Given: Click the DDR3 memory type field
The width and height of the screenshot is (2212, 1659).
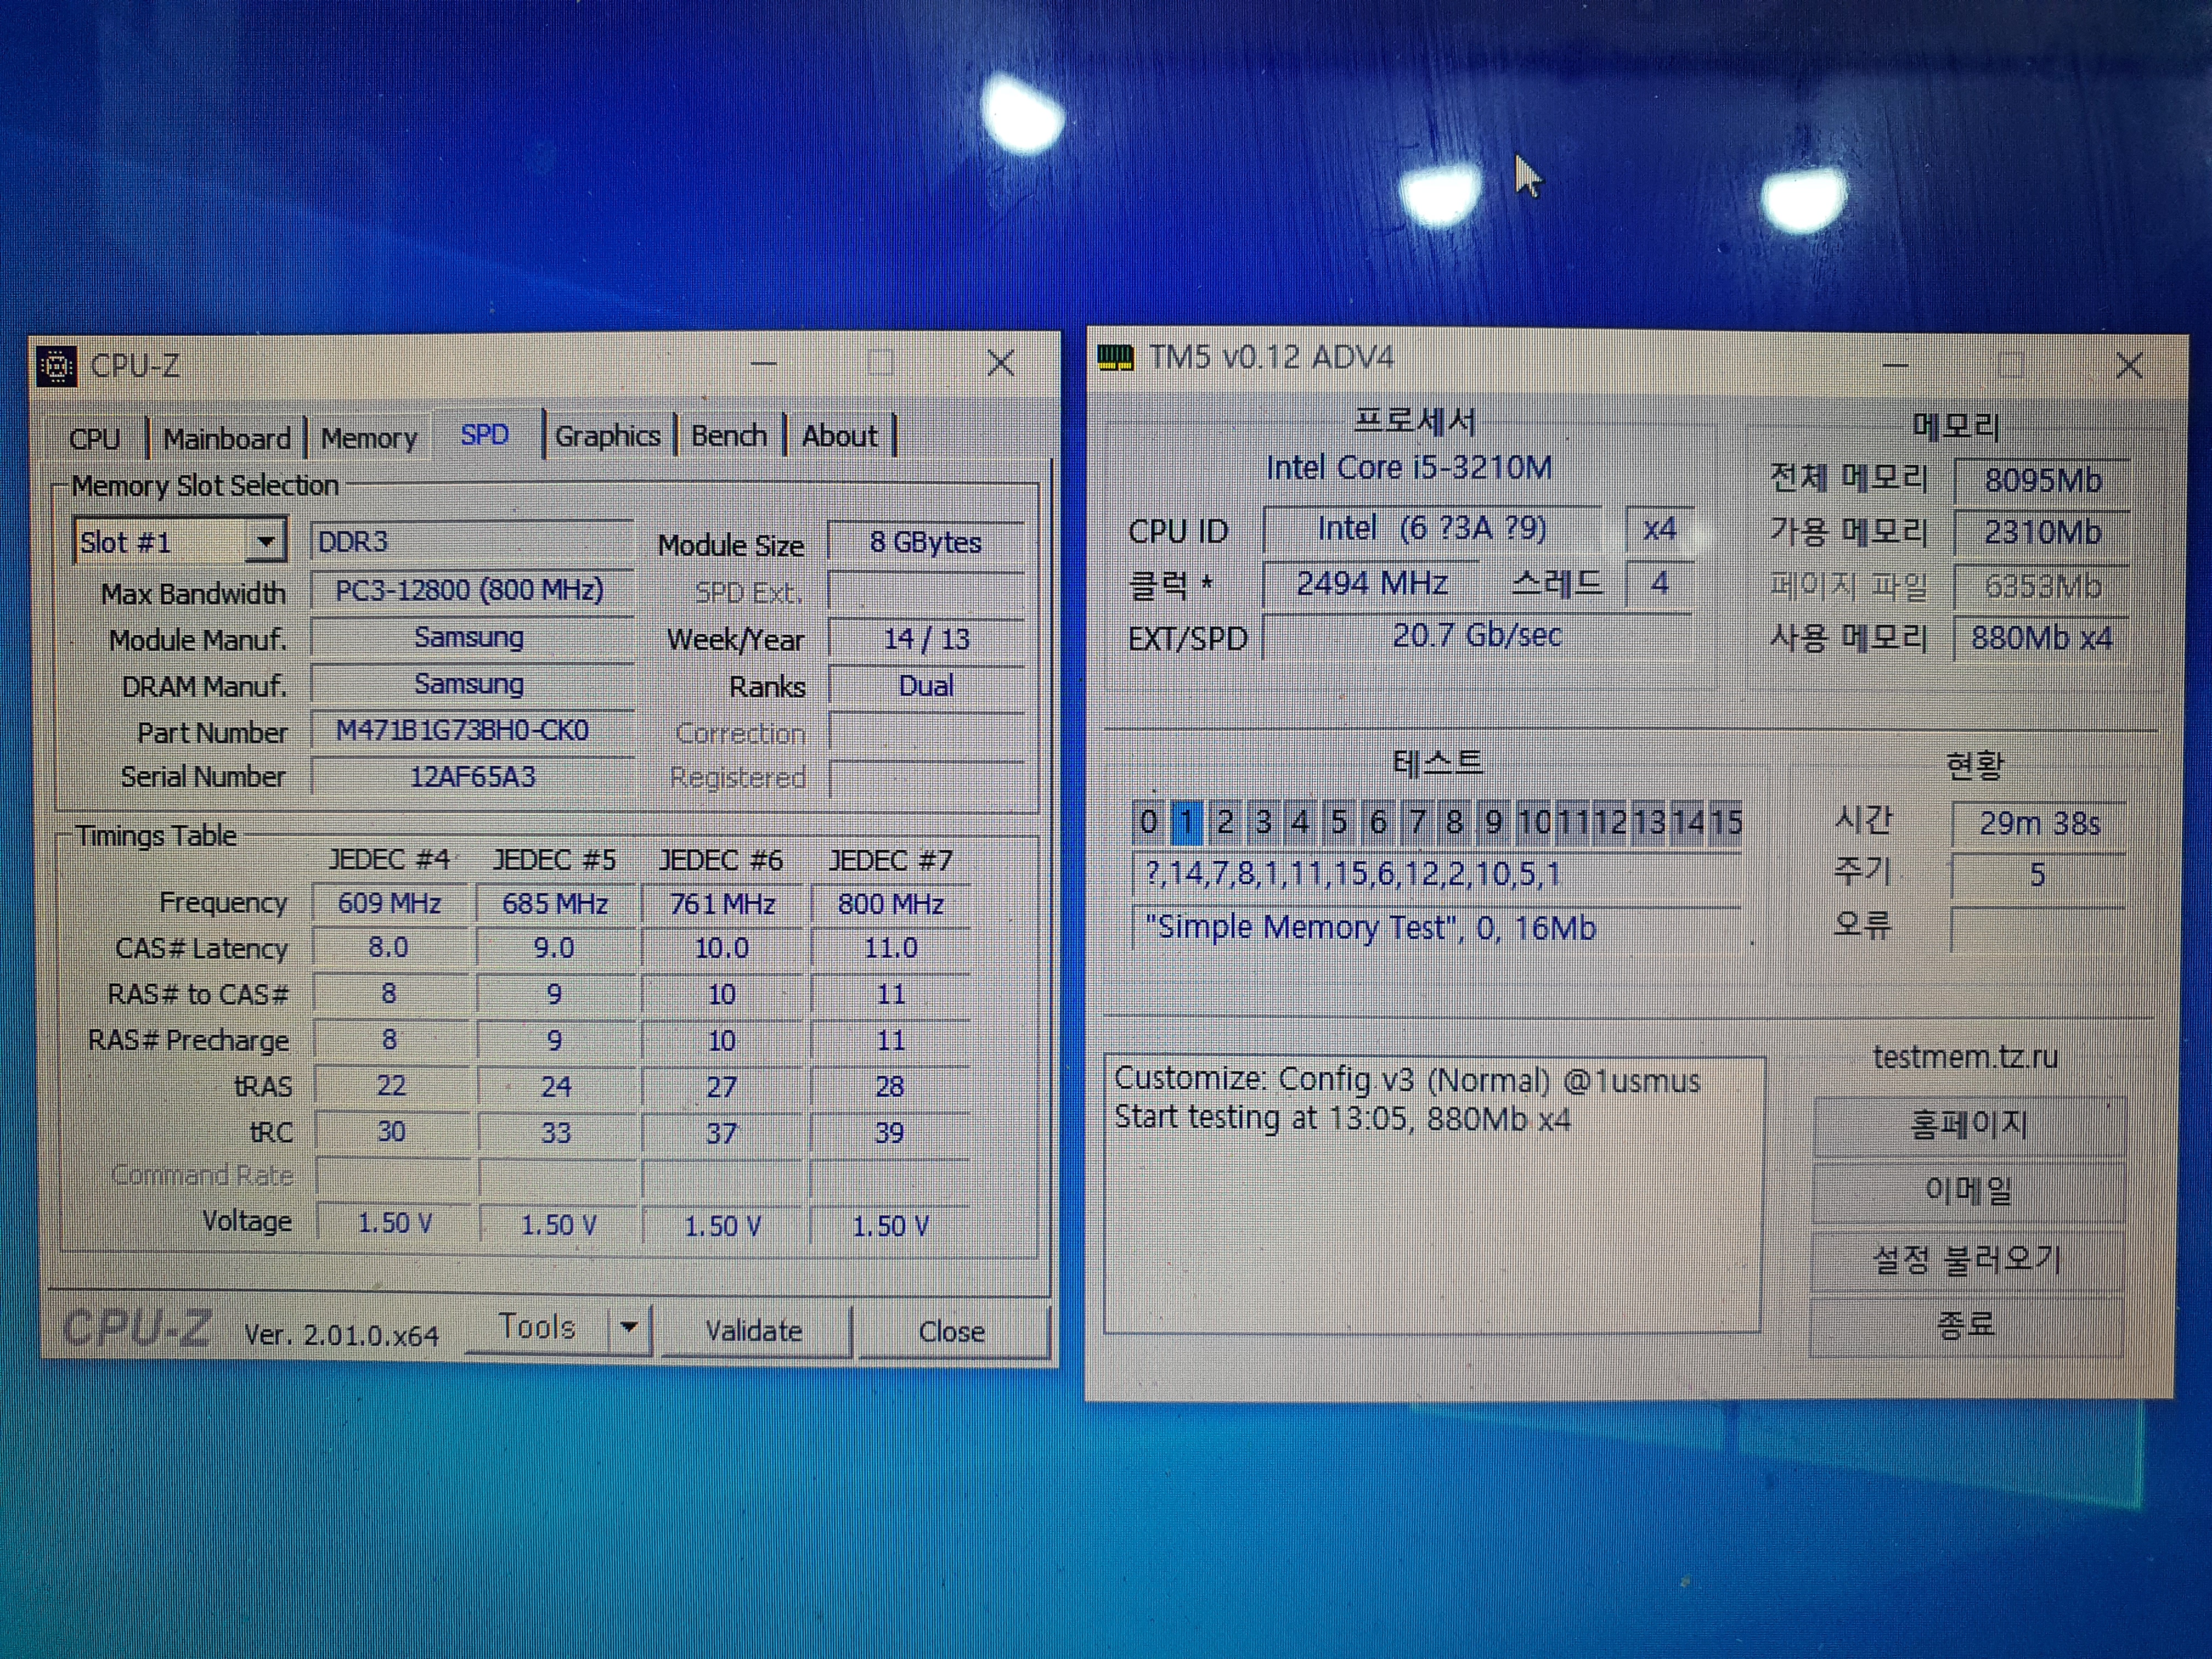Looking at the screenshot, I should pos(471,542).
